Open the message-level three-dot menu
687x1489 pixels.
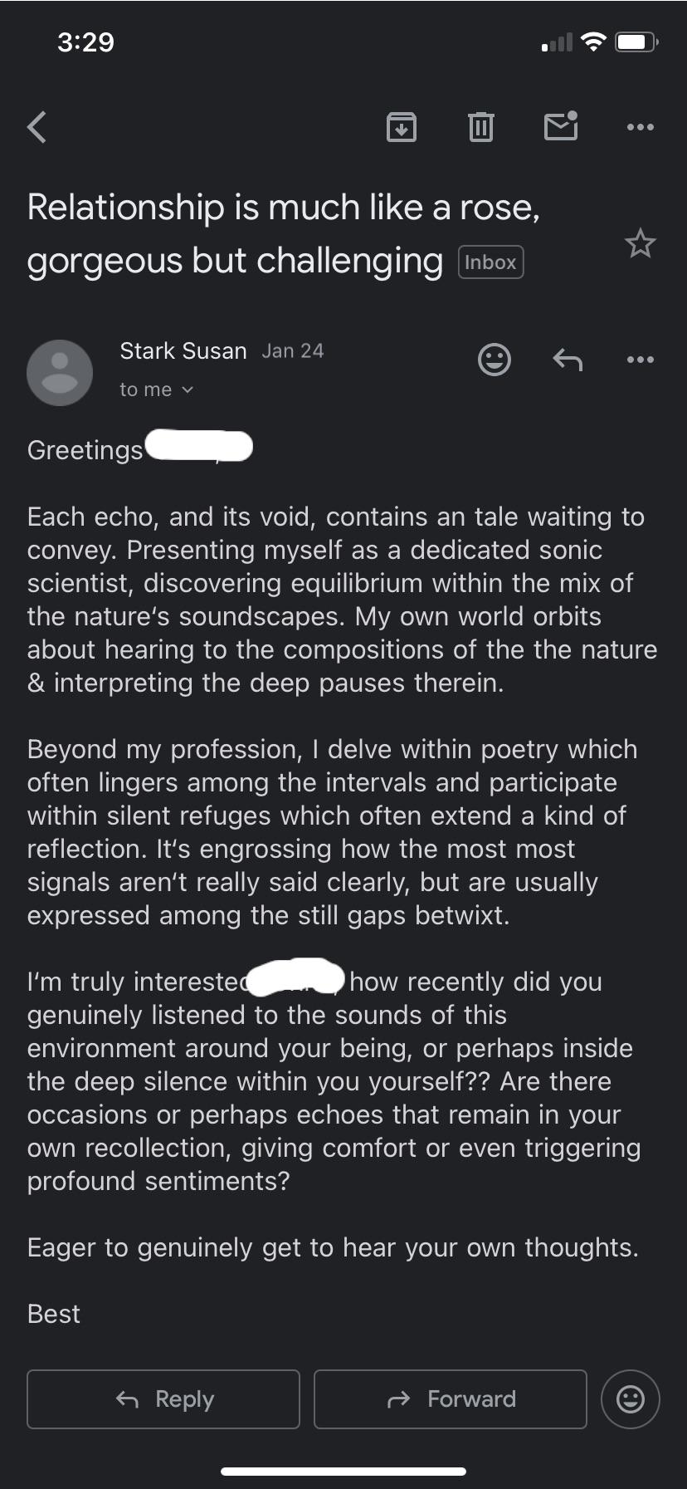coord(640,359)
